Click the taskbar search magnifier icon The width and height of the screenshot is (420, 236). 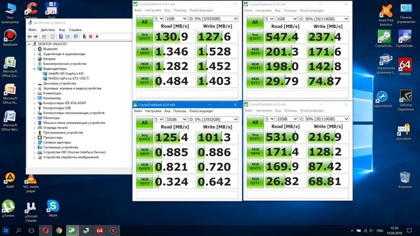click(18, 230)
